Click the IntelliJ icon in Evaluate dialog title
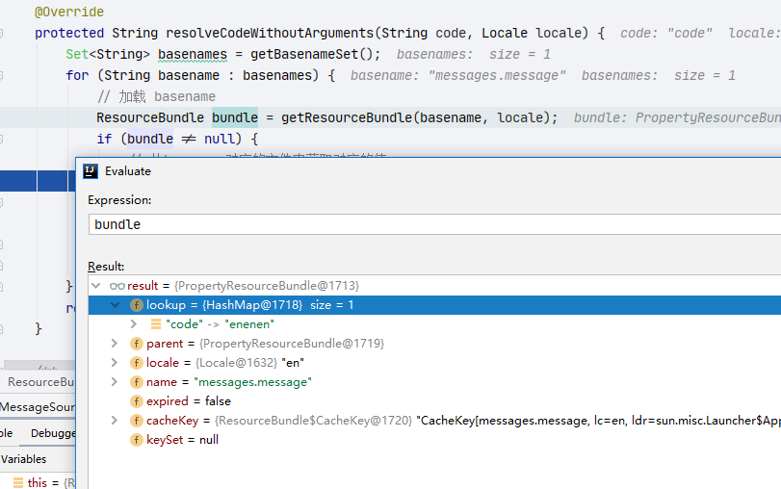 point(91,171)
